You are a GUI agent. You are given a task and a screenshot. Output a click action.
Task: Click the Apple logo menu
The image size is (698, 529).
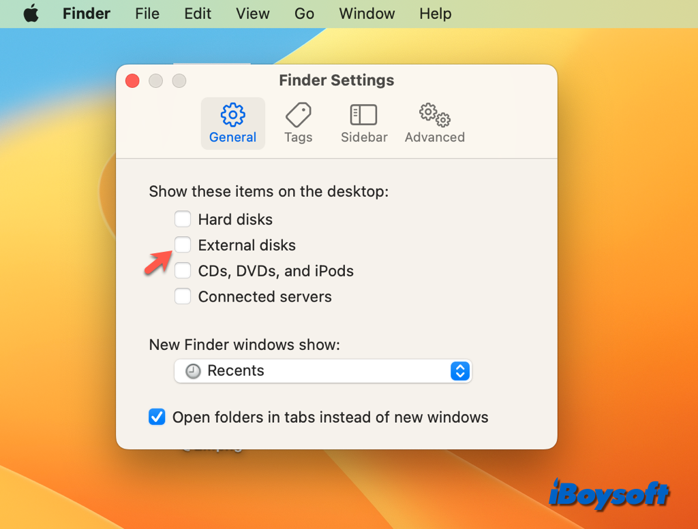tap(31, 14)
